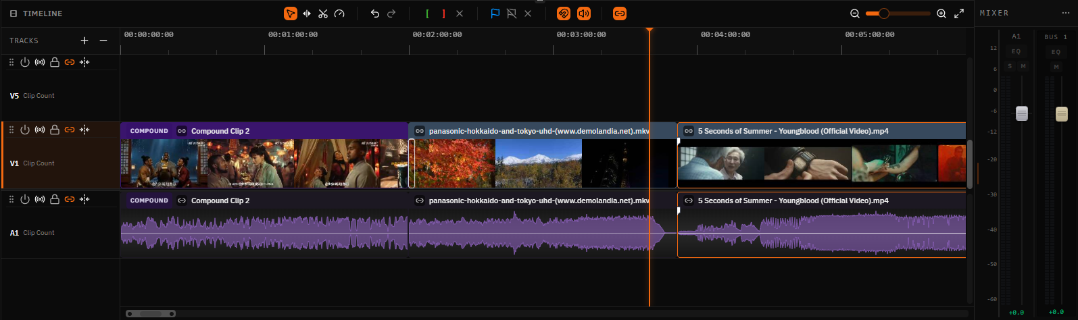Select 5 Seconds of Summer audio clip
Screen dimensions: 1078x320
(x=822, y=225)
